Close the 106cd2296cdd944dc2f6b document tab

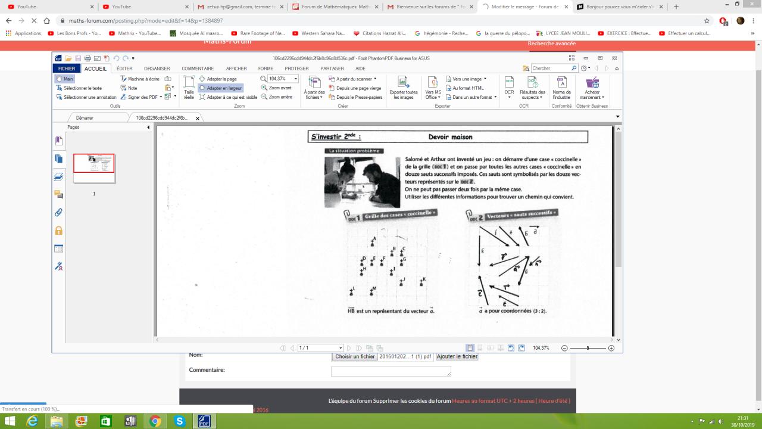198,119
